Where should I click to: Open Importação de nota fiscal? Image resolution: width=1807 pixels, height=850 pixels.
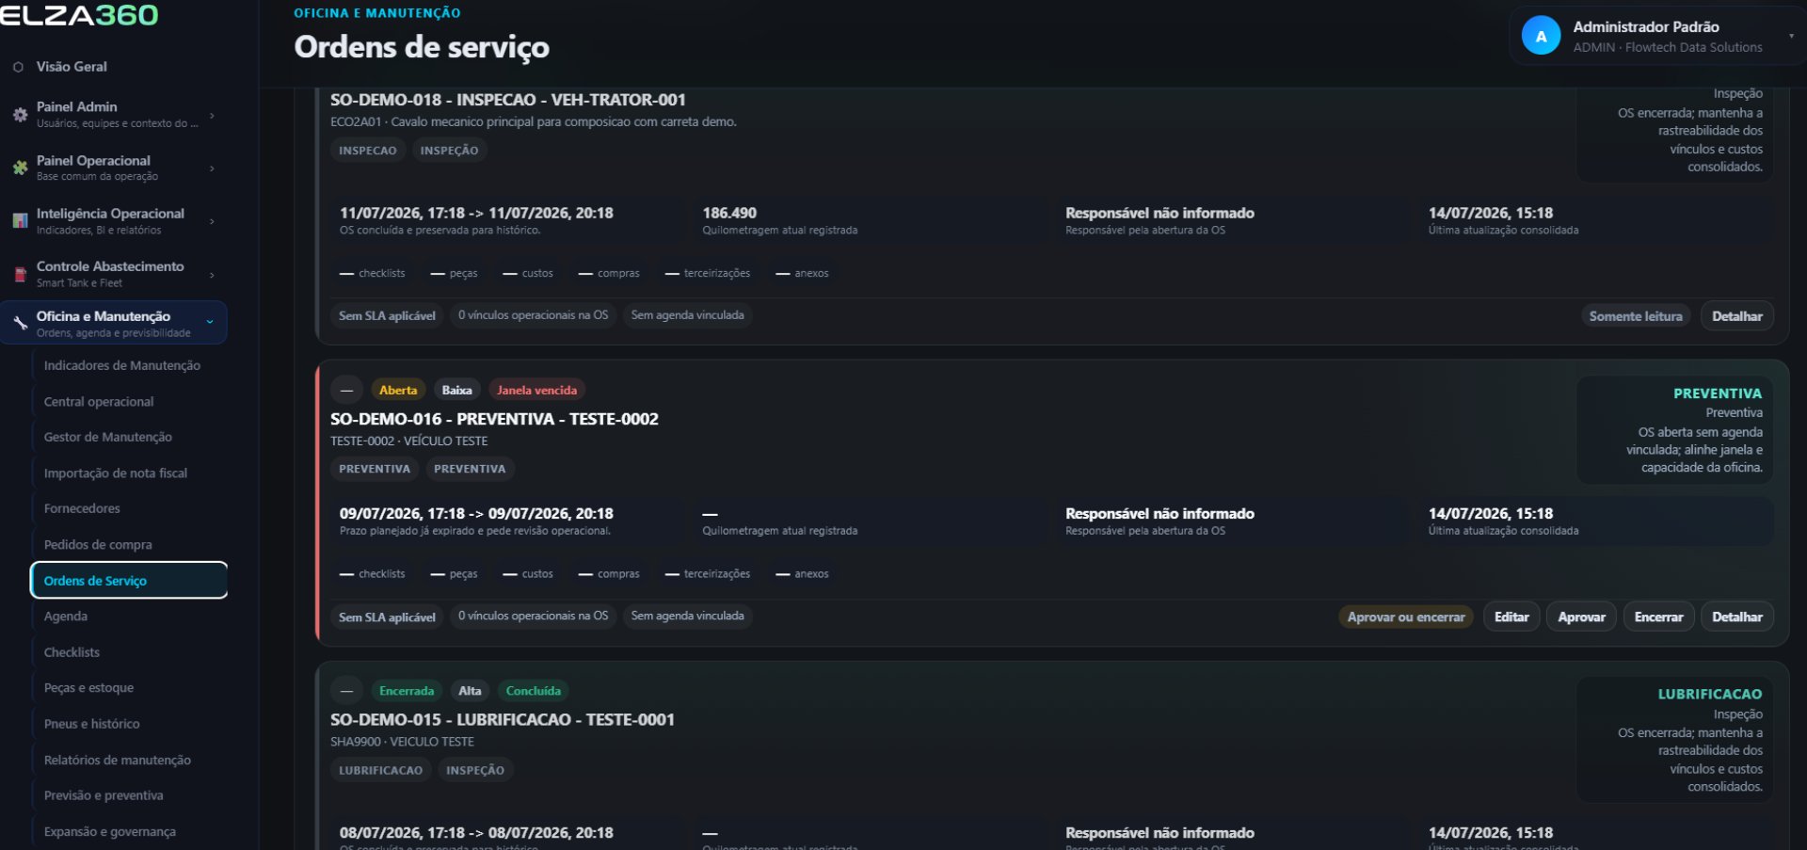116,473
